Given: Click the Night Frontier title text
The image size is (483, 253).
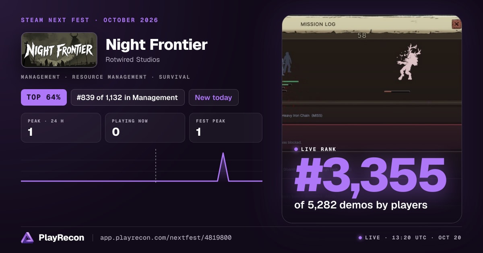Looking at the screenshot, I should click(x=157, y=45).
